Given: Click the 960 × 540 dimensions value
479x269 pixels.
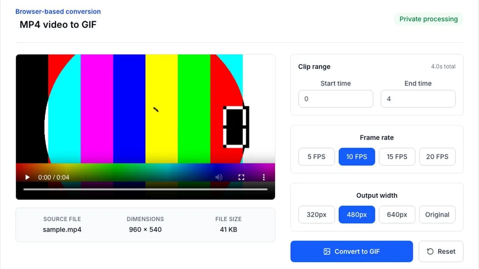Looking at the screenshot, I should 145,229.
